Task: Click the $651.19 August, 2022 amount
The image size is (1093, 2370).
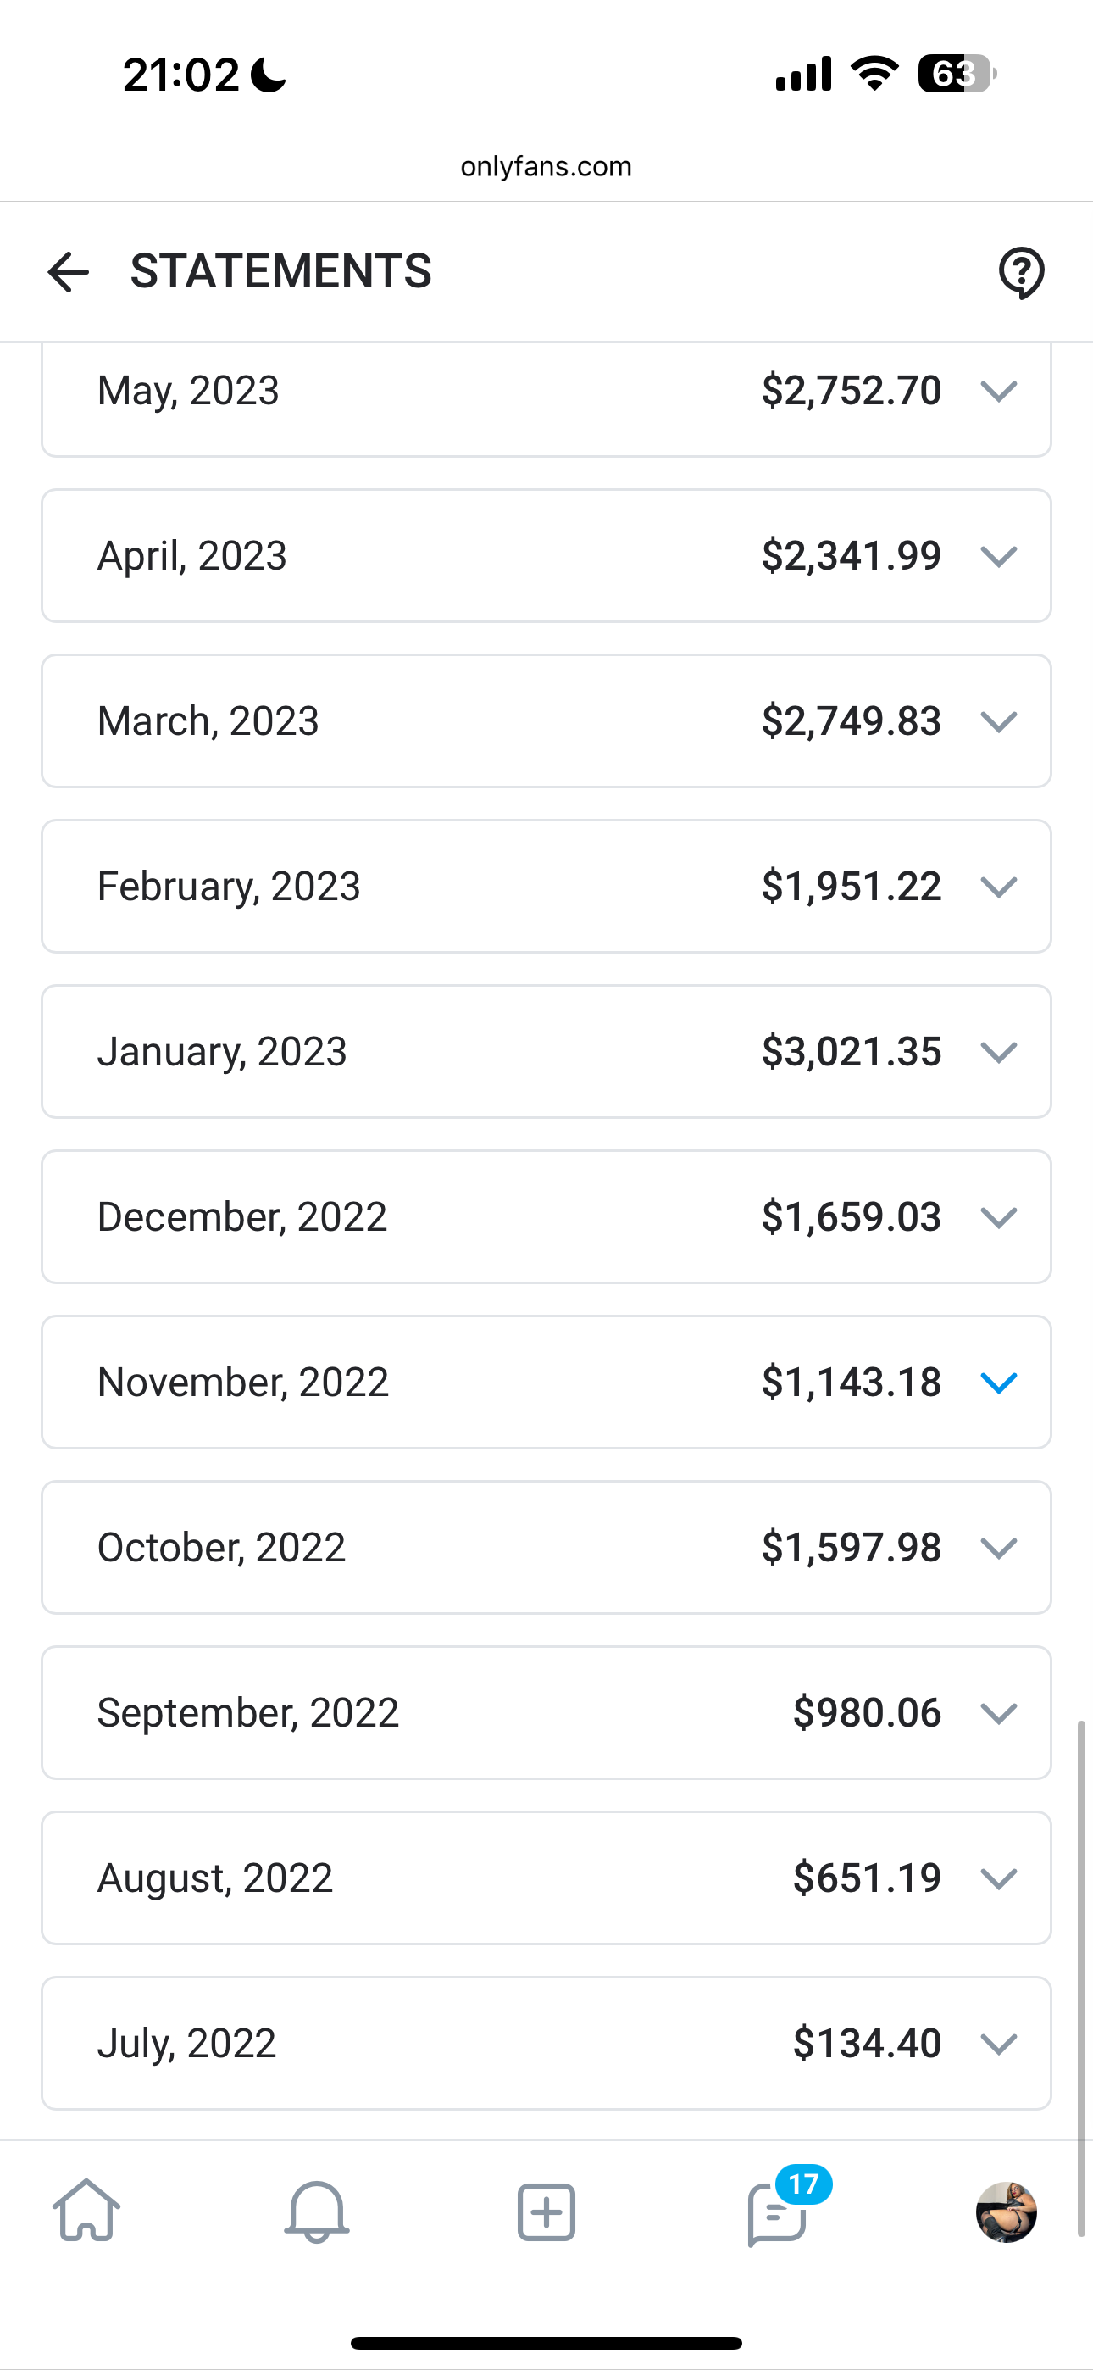Action: (x=867, y=1878)
